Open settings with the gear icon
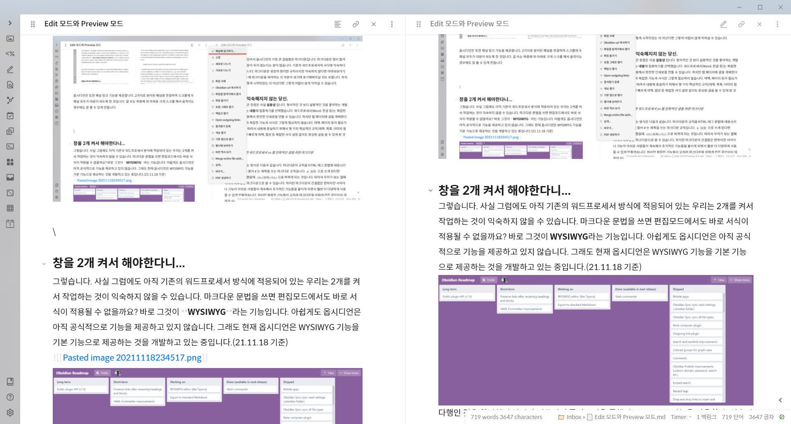 click(10, 412)
